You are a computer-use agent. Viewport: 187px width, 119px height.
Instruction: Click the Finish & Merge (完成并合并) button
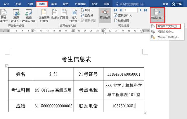click(157, 15)
